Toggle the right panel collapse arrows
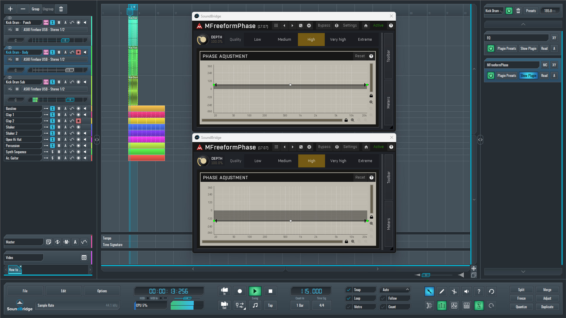The width and height of the screenshot is (566, 318). 480,140
